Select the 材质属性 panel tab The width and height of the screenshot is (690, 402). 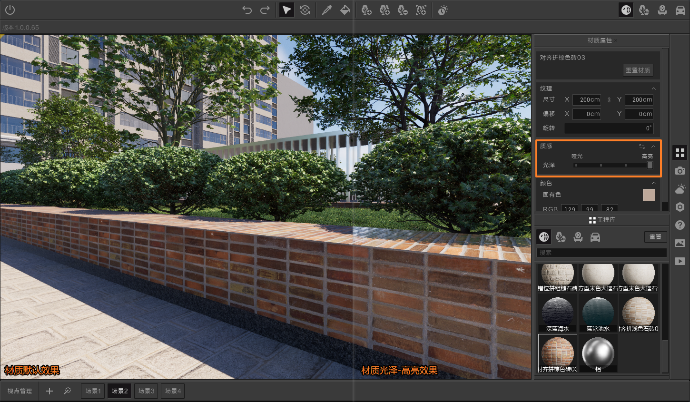600,40
